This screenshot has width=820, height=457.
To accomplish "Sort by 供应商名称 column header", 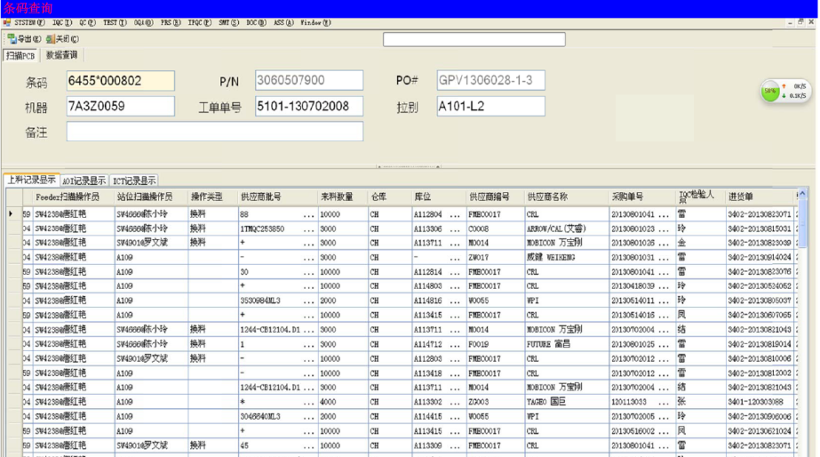I will pyautogui.click(x=567, y=196).
